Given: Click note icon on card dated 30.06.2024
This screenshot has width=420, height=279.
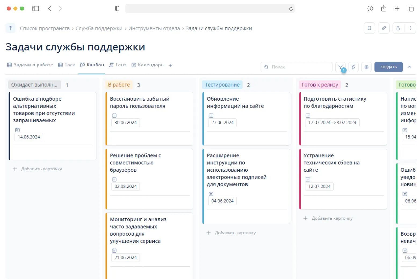Looking at the screenshot, I should 114,115.
